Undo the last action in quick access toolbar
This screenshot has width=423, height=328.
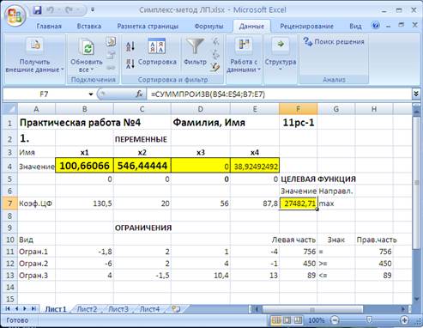tap(51, 10)
